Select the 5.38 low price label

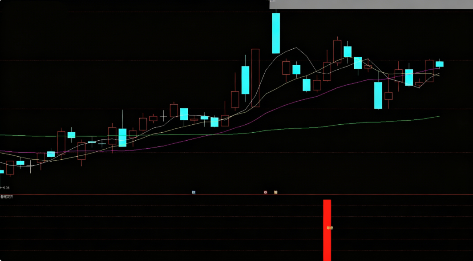coord(5,188)
